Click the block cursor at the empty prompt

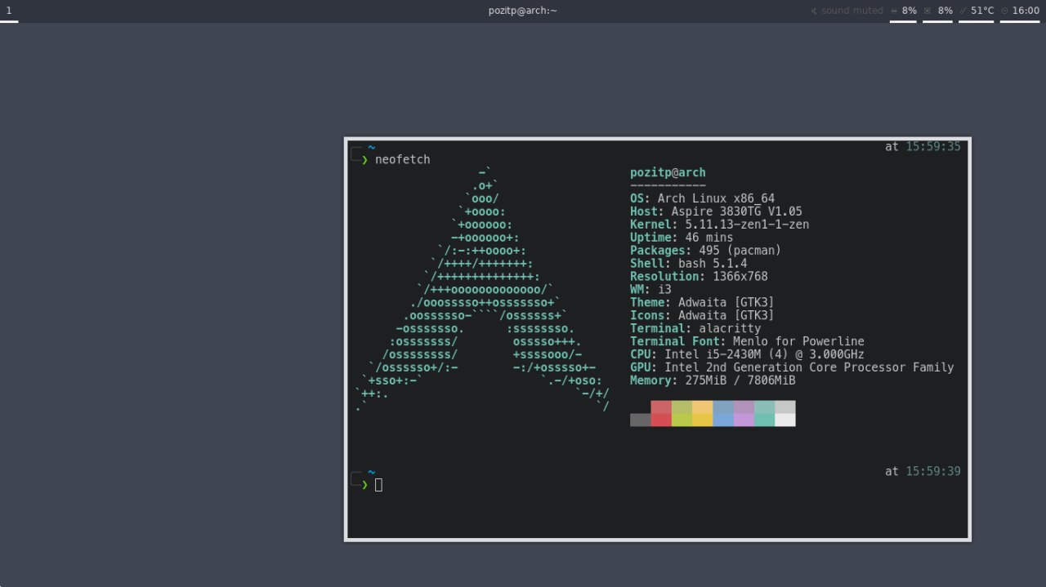click(x=378, y=485)
